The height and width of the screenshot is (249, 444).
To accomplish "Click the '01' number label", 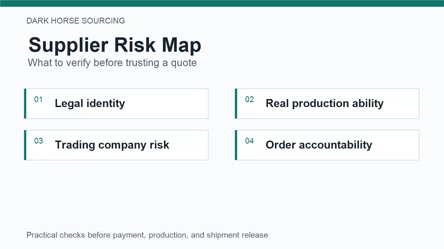I will pos(39,100).
